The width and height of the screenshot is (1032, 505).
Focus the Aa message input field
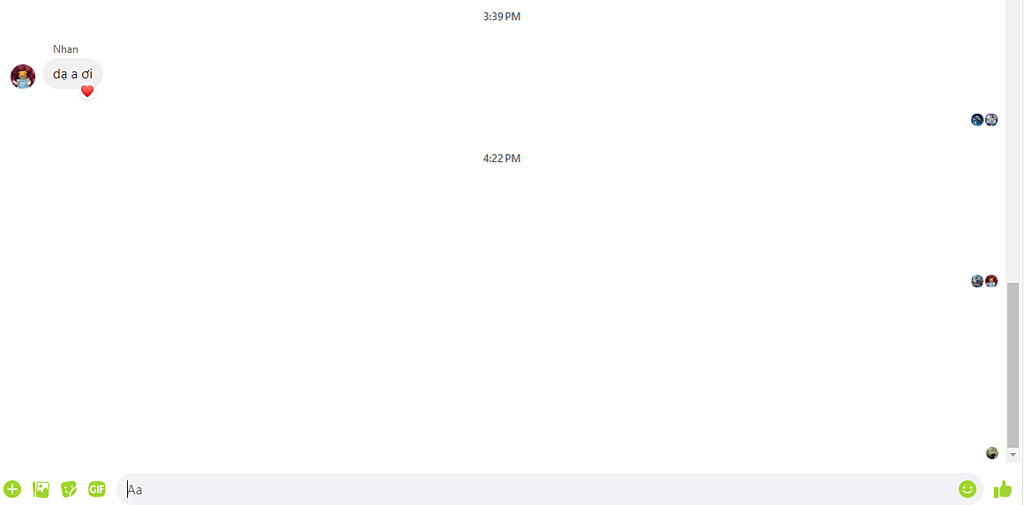pyautogui.click(x=550, y=489)
